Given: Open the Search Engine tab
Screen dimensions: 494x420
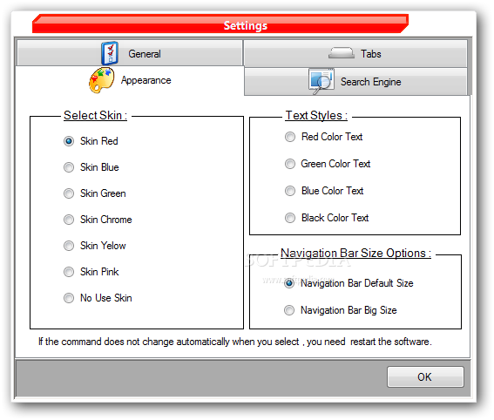Looking at the screenshot, I should (355, 81).
